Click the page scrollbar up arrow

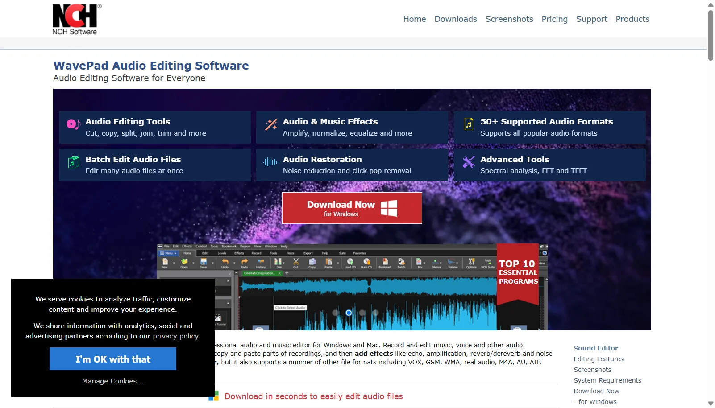tap(711, 4)
